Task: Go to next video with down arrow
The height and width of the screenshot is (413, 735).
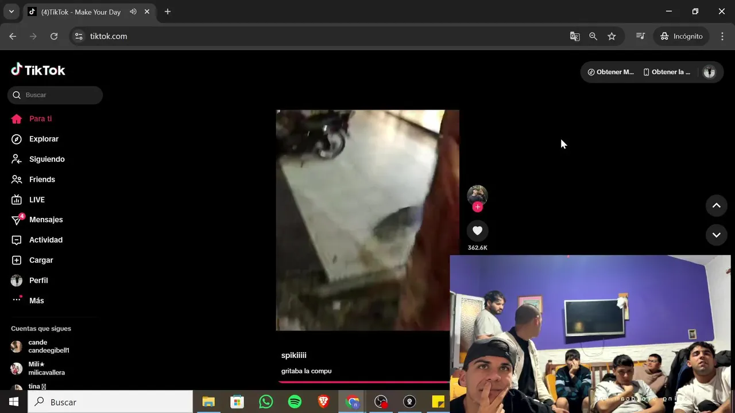Action: [x=716, y=235]
